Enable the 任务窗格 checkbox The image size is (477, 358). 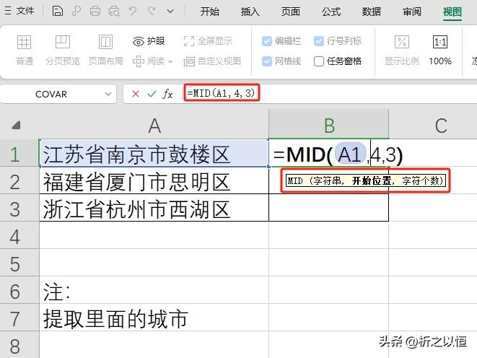coord(318,61)
